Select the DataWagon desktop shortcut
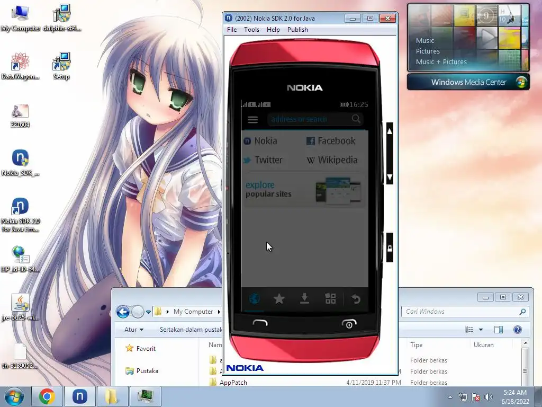 20,66
